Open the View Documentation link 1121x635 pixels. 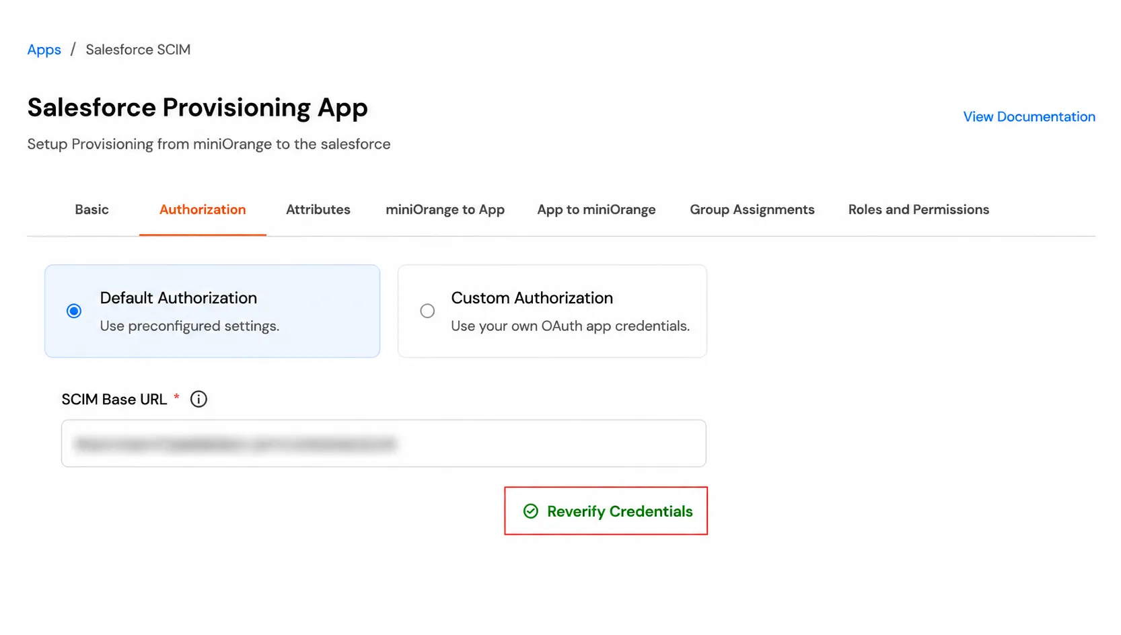1029,116
